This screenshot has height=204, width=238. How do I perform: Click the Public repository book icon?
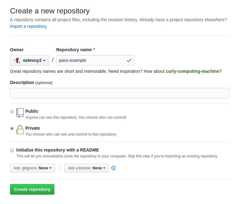(20, 113)
